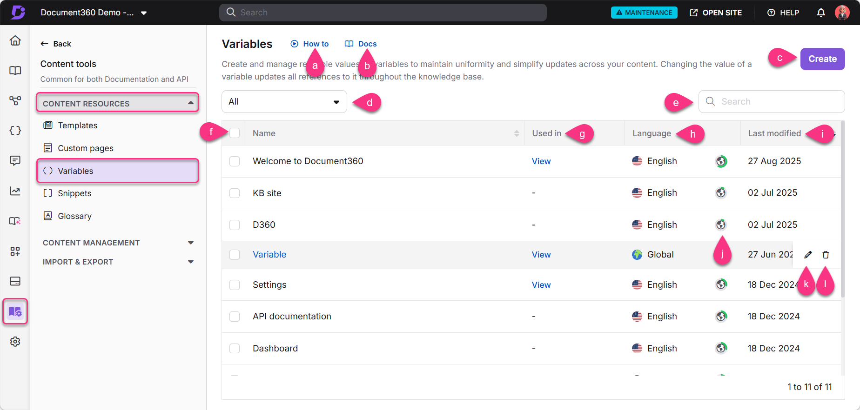The image size is (860, 410).
Task: Open the Settings gear icon in sidebar
Action: (x=15, y=342)
